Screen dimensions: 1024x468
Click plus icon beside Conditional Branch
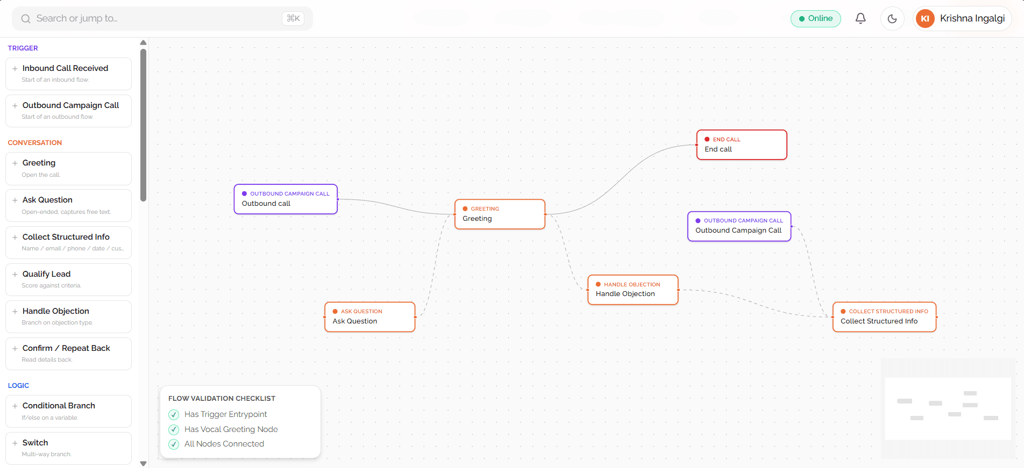15,406
